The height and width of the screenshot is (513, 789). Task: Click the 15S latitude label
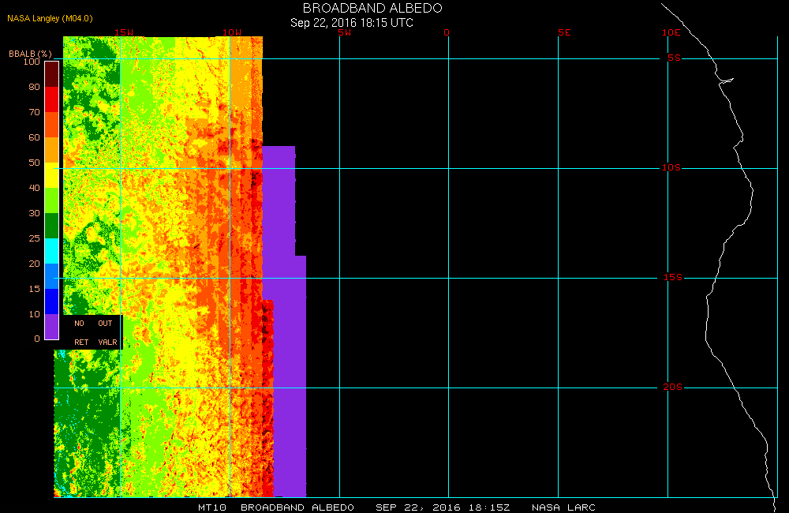pos(671,278)
